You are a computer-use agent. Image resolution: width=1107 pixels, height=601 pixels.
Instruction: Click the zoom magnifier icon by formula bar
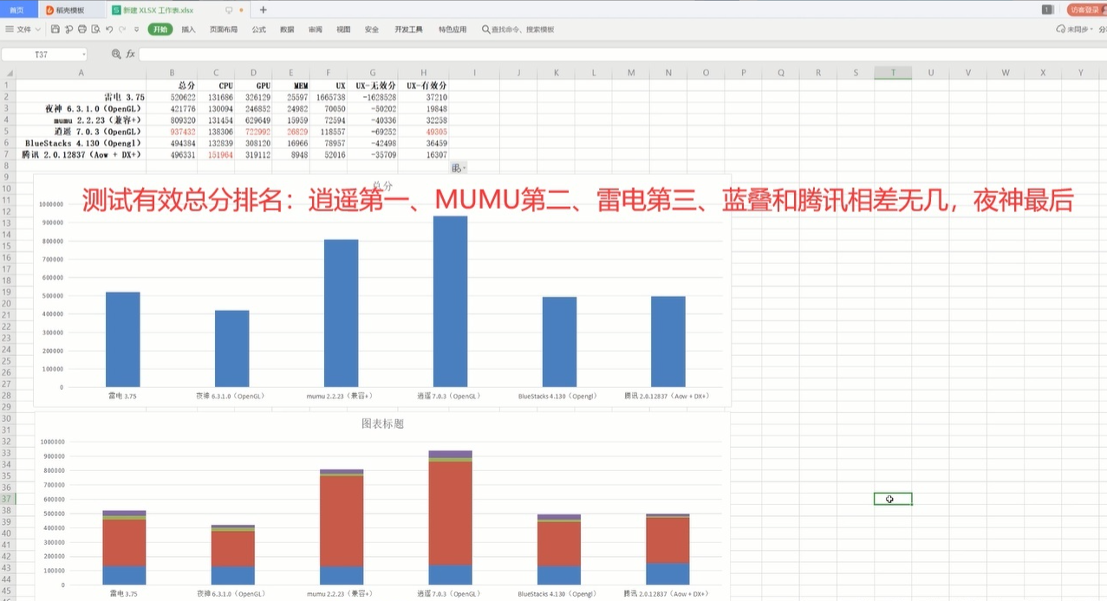(x=116, y=54)
